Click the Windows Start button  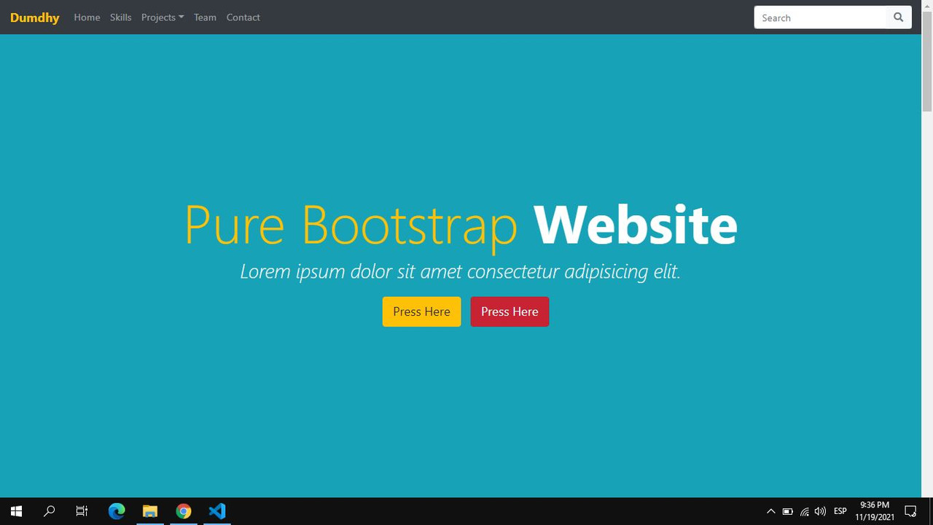(x=15, y=510)
